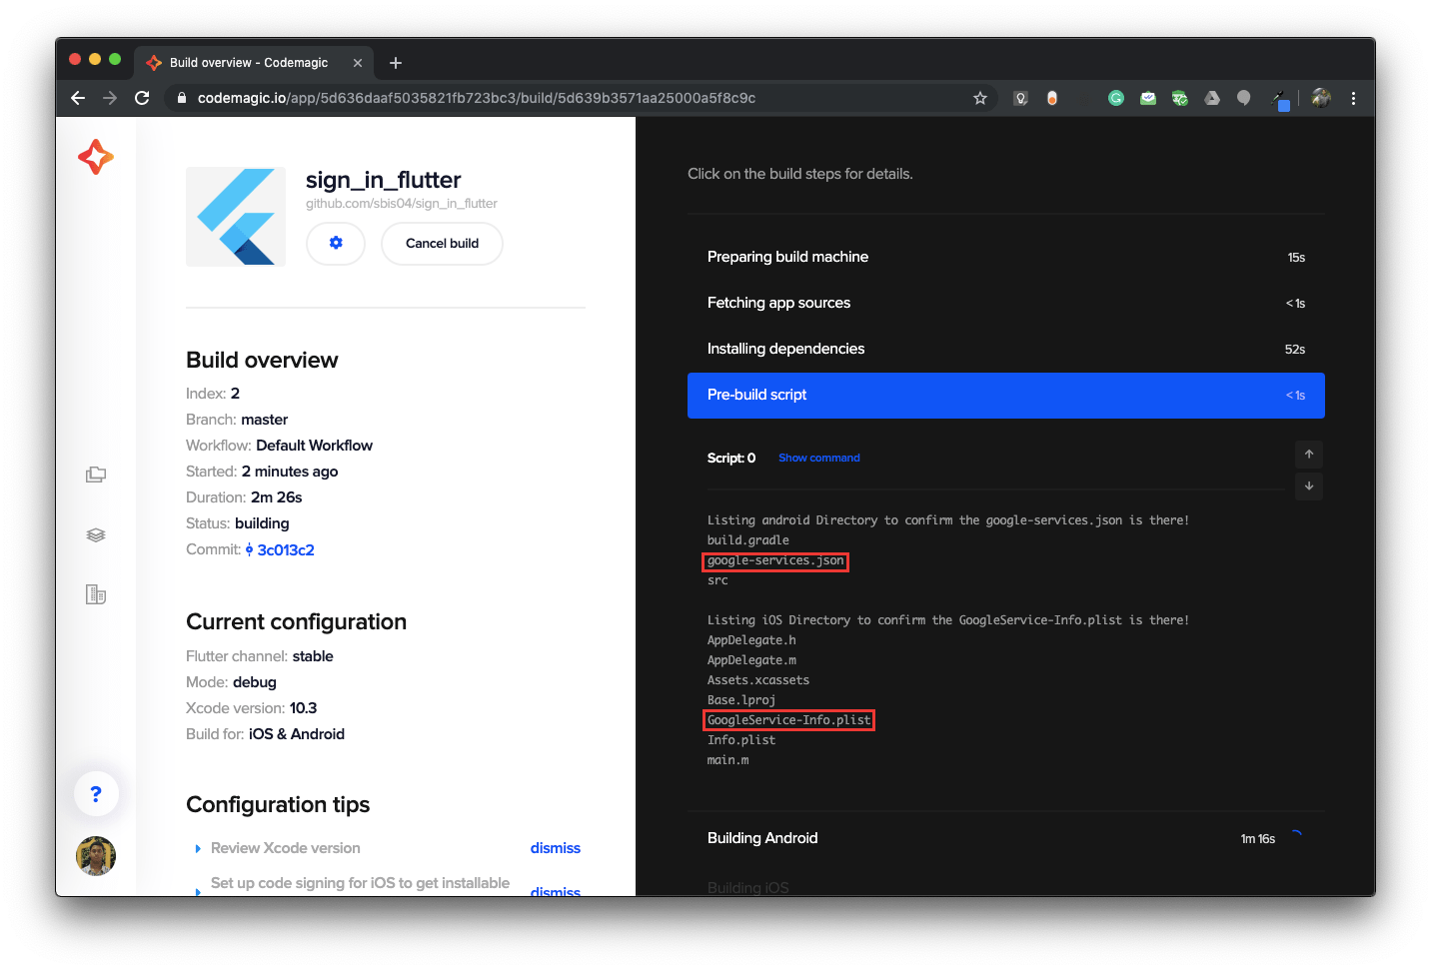Click the pen extension icon with blue badge
The height and width of the screenshot is (970, 1431).
1279,99
